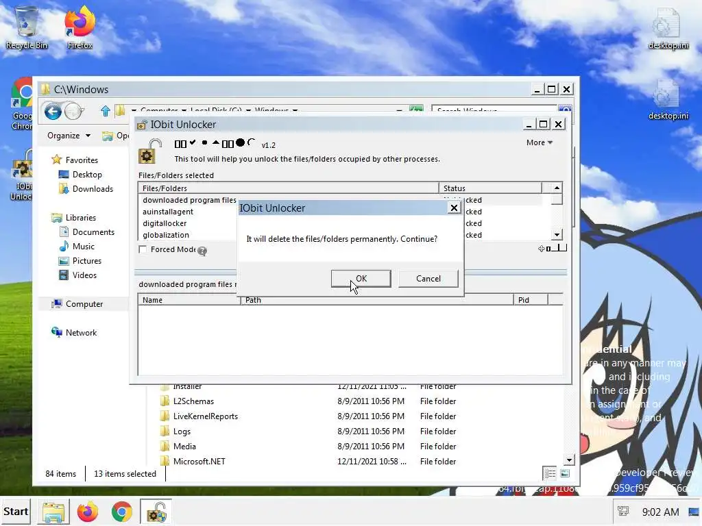Click the add files icon in Unlocker

tap(542, 249)
